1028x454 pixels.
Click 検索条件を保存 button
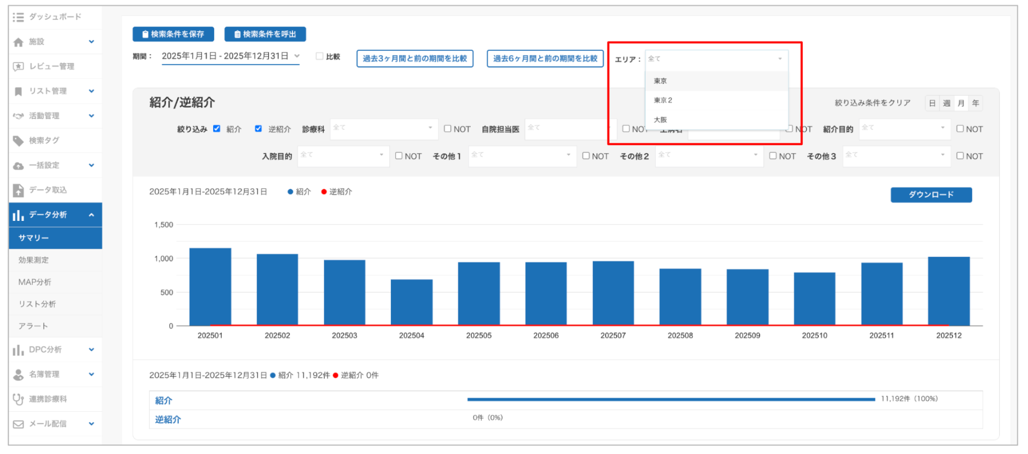pyautogui.click(x=173, y=34)
